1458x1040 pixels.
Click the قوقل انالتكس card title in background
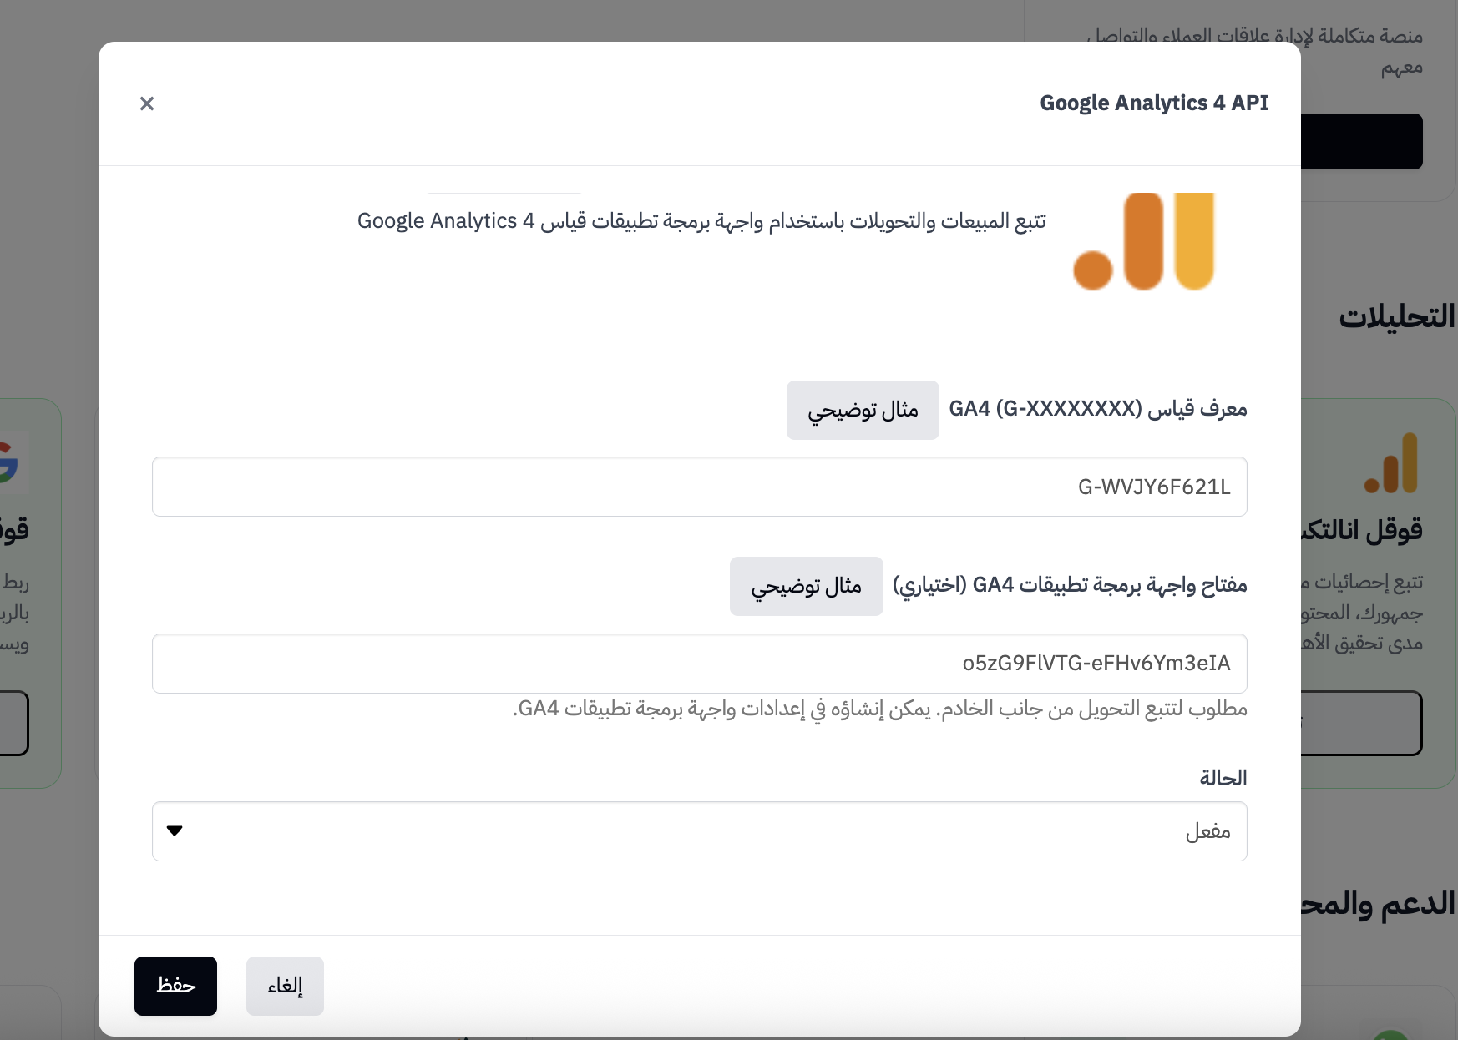coord(1362,530)
